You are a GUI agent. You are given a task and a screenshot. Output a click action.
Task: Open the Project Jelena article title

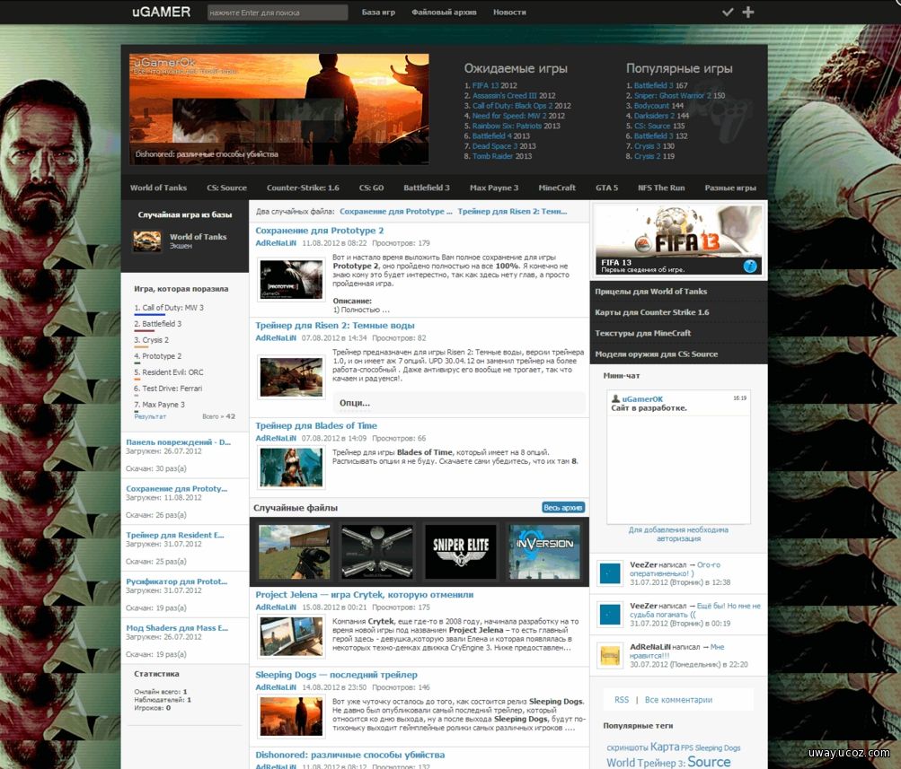[x=365, y=595]
